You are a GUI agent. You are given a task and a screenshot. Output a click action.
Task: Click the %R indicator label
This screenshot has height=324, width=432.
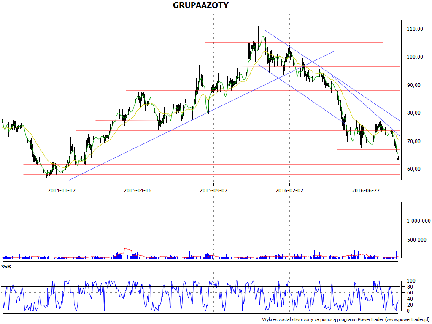click(6, 267)
